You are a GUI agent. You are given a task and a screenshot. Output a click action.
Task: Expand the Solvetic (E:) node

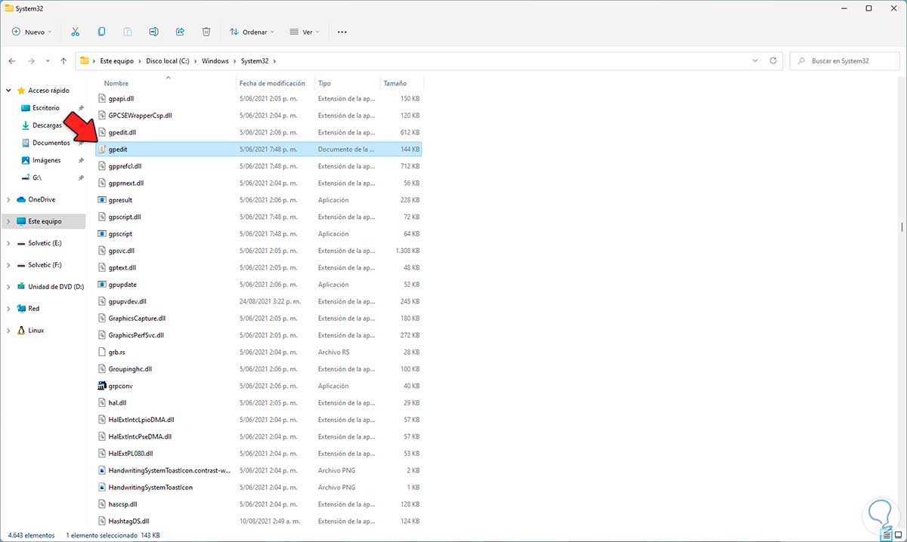[8, 243]
